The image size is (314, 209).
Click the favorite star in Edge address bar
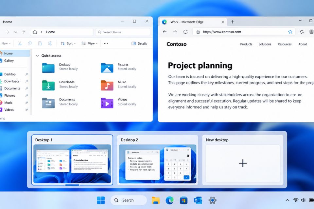click(x=290, y=32)
